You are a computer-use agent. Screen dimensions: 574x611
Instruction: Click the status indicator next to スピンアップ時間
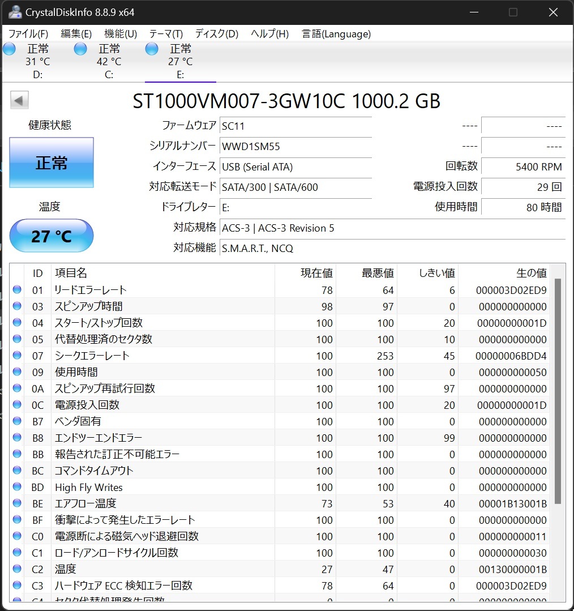coord(16,306)
